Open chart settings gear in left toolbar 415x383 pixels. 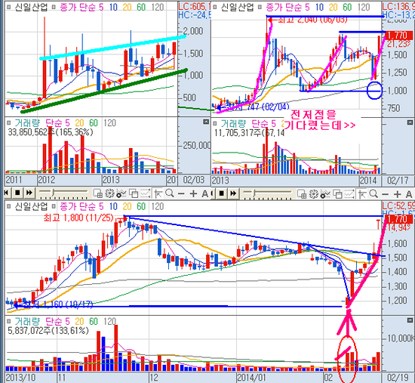(109, 193)
